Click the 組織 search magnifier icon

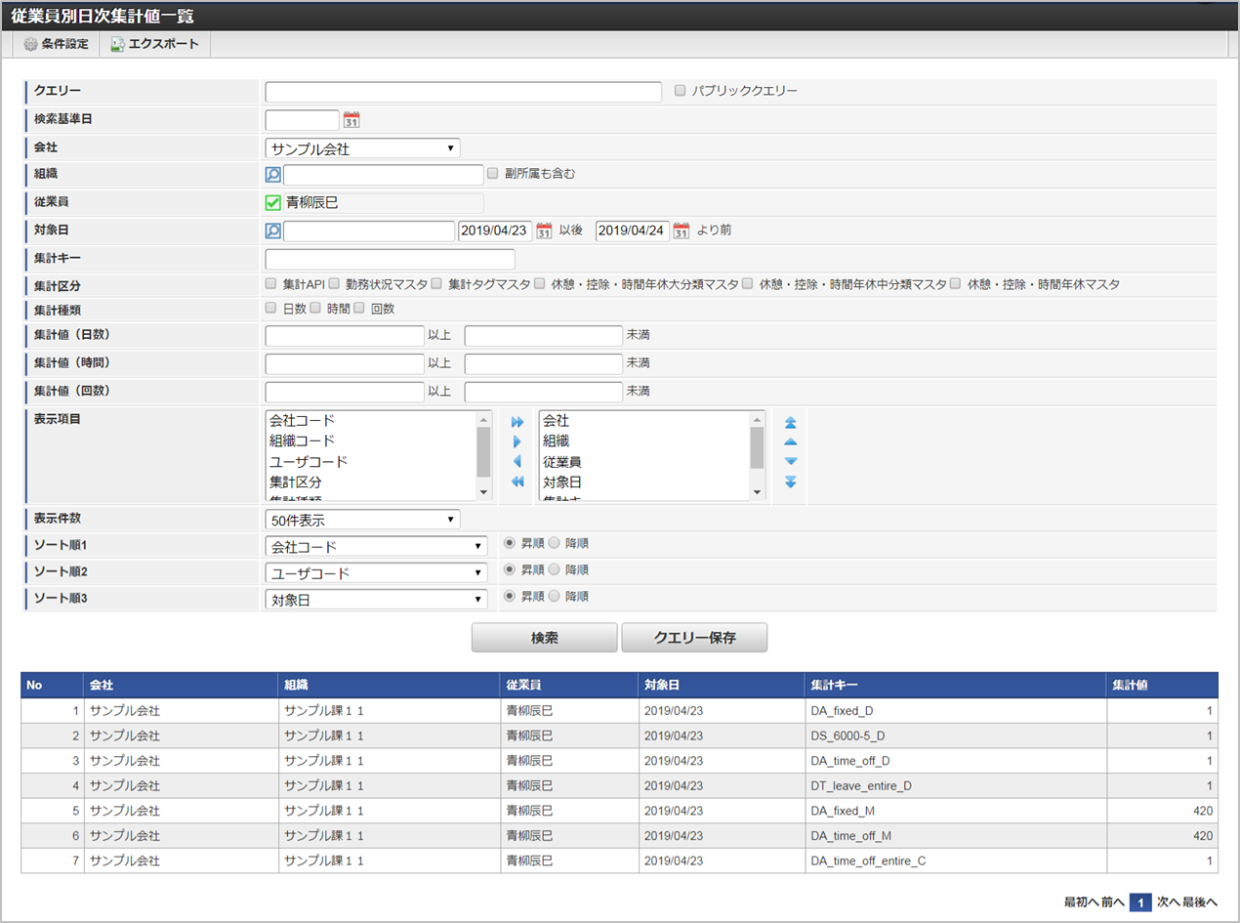click(x=273, y=175)
